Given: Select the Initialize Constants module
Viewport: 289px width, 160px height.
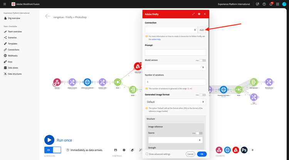Looking at the screenshot, I should point(72,82).
